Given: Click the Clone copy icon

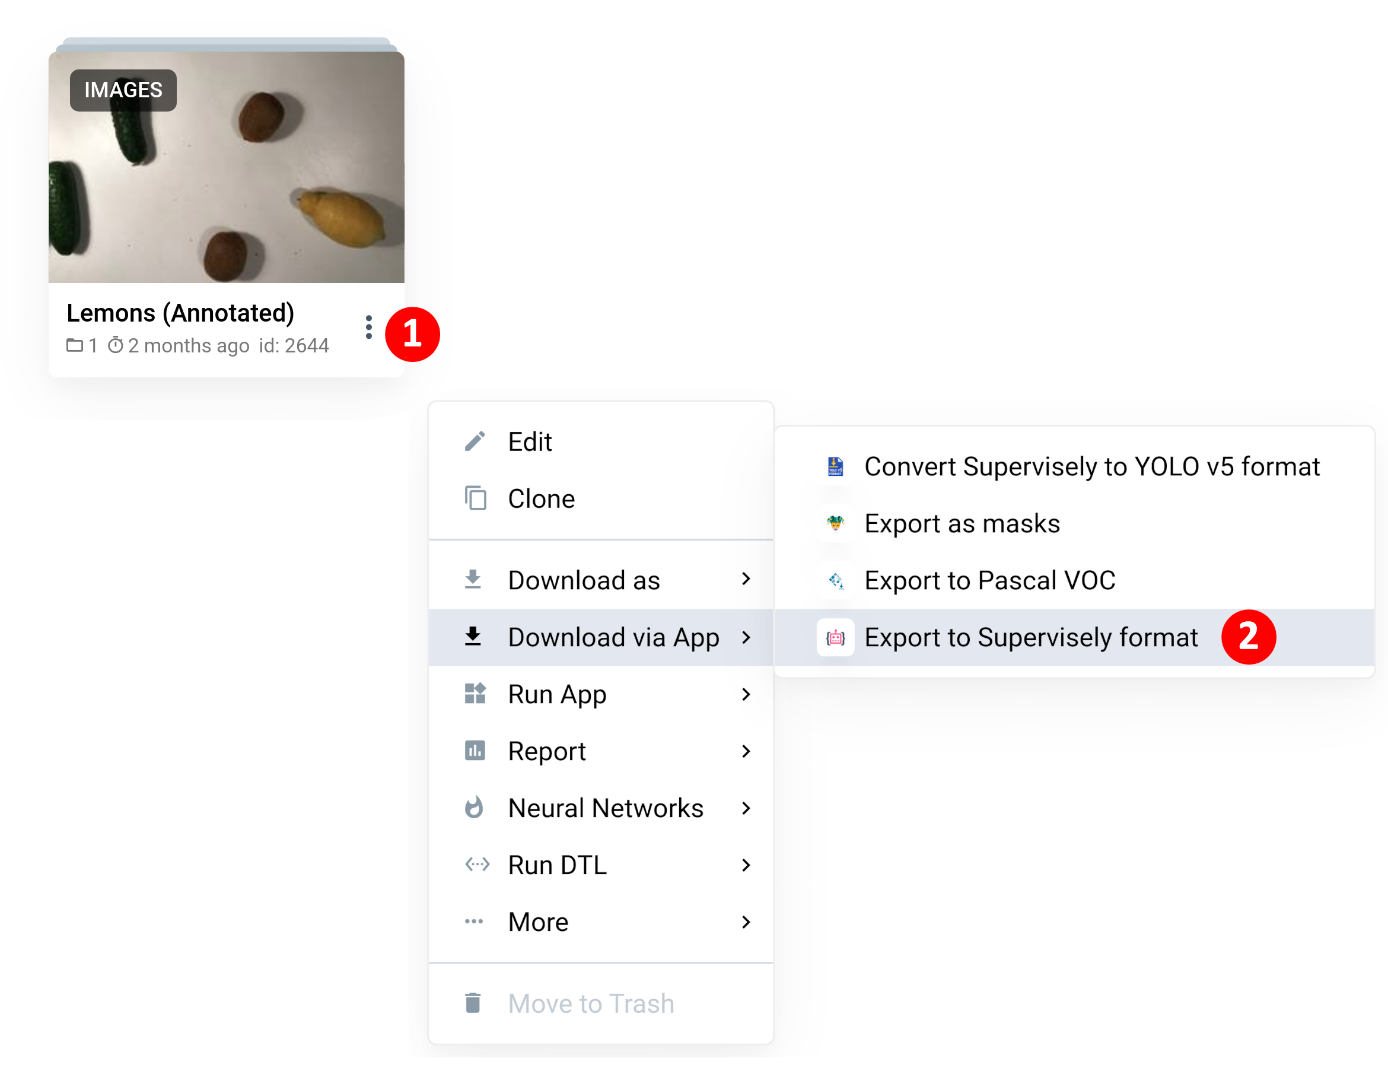Looking at the screenshot, I should [x=475, y=498].
